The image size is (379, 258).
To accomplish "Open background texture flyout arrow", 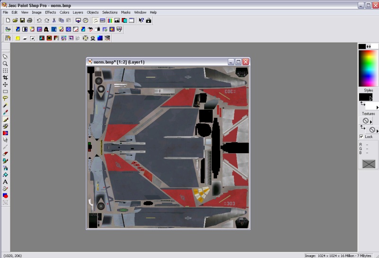I will click(377, 131).
